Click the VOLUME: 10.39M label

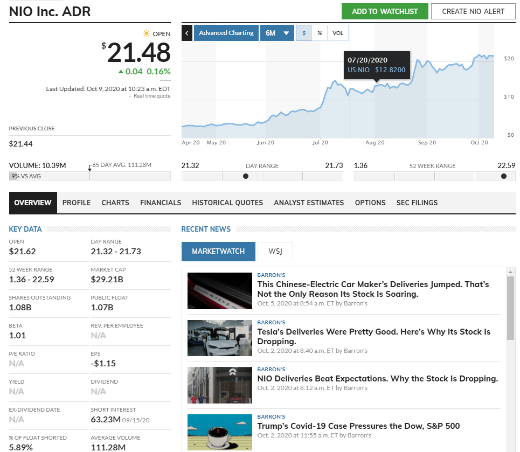coord(38,165)
